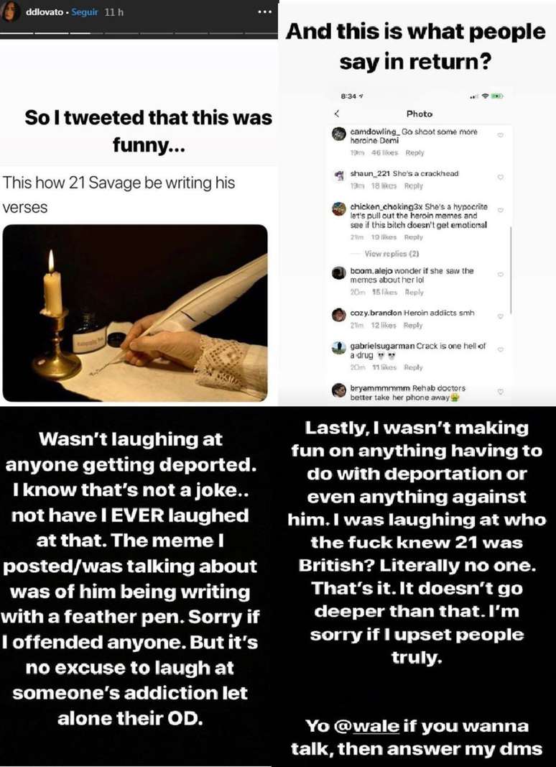Open ddlovato's profile avatar
The height and width of the screenshot is (767, 556).
point(10,12)
